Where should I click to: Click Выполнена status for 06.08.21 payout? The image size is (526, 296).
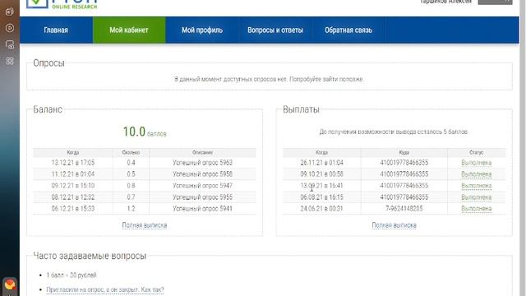476,197
